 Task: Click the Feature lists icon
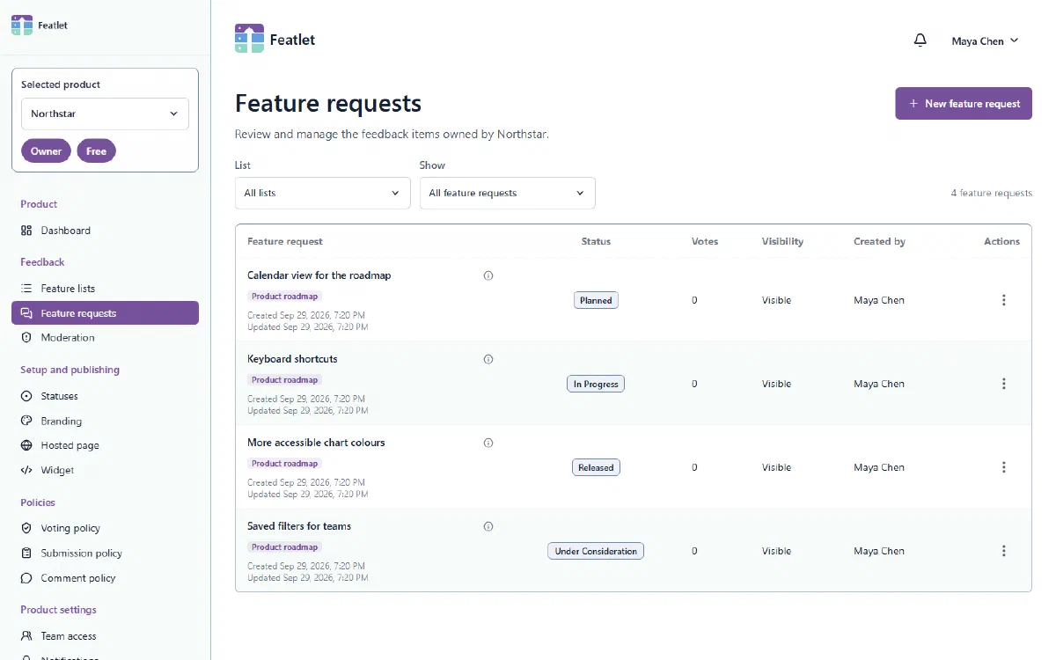26,289
